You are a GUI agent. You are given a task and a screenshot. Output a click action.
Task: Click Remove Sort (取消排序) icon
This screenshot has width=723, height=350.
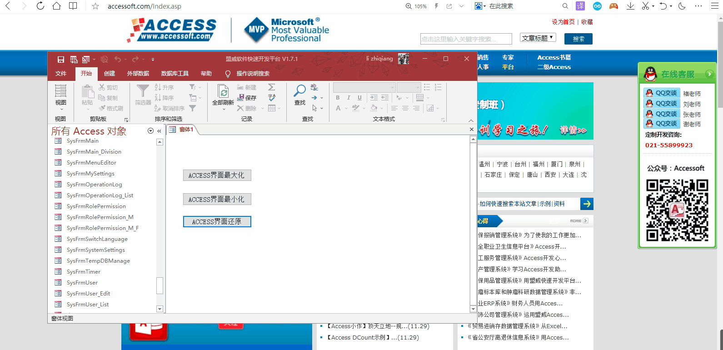158,108
